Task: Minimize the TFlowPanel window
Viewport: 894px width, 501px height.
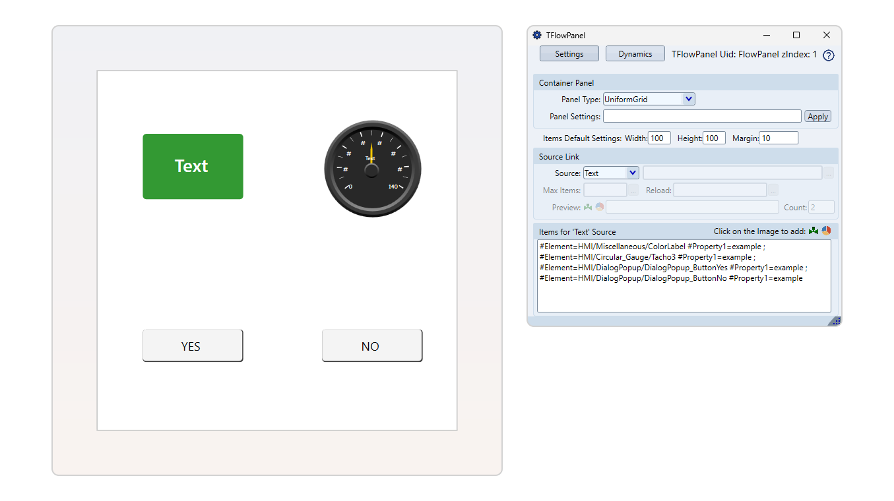Action: click(767, 35)
